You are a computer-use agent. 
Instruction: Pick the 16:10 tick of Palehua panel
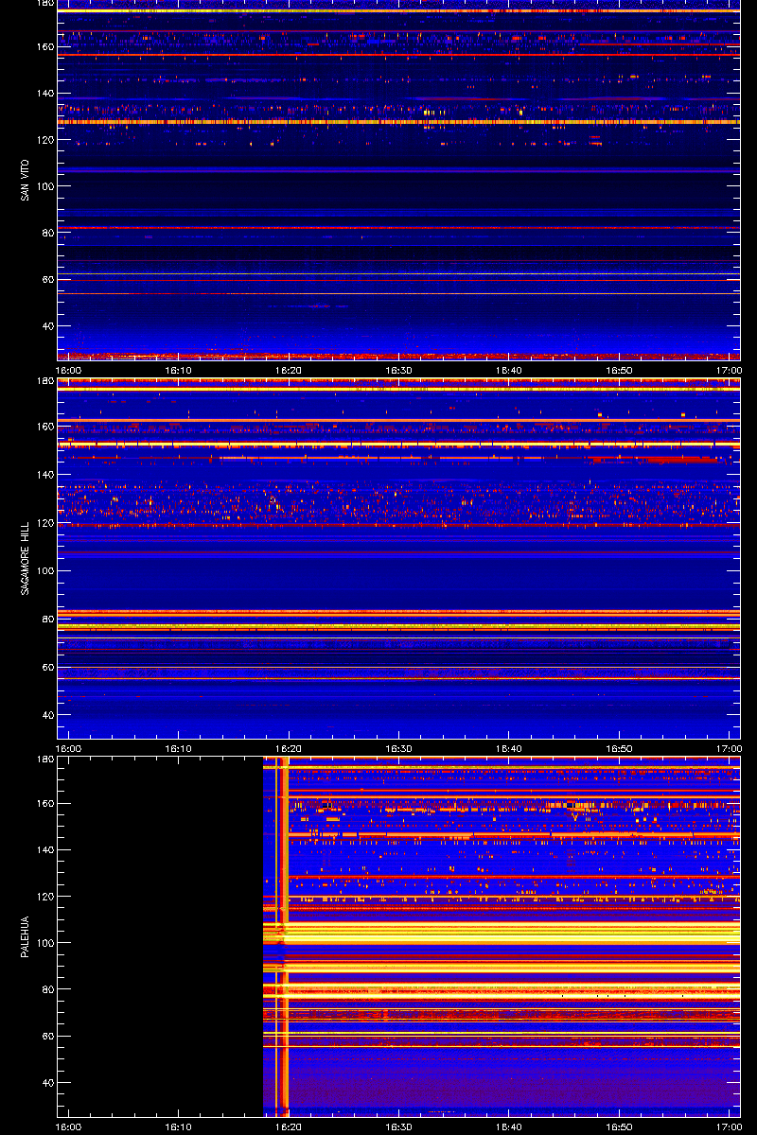179,1126
